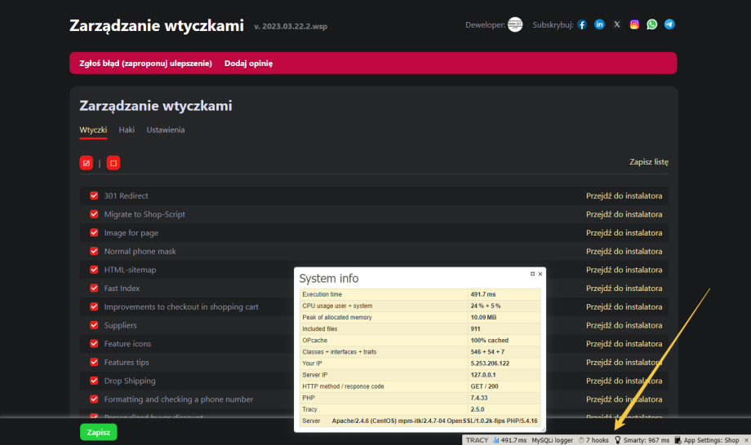The height and width of the screenshot is (445, 751).
Task: Click the PHP version 7.4.33 cell
Action: point(504,398)
